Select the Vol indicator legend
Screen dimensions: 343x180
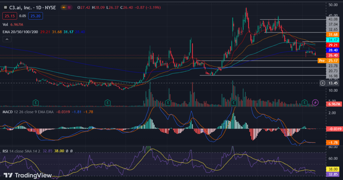click(x=5, y=24)
